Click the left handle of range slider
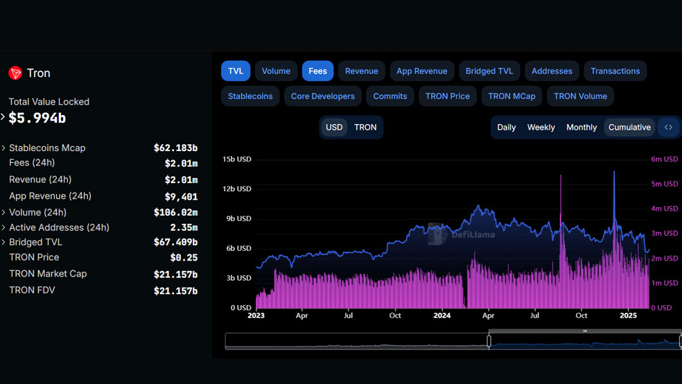This screenshot has width=682, height=384. tap(489, 341)
